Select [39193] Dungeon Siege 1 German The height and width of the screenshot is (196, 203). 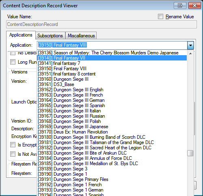(x=112, y=190)
